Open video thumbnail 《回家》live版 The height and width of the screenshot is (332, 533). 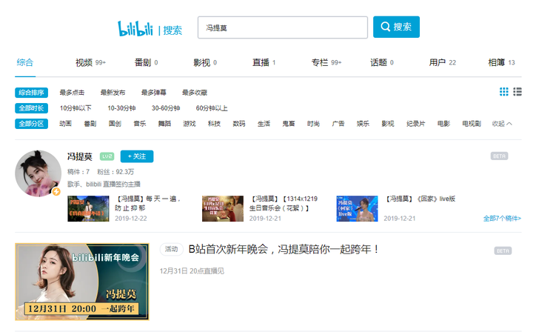click(x=357, y=208)
